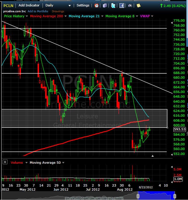This screenshot has width=188, height=200.
Task: Select the Volume indicator label
Action: tap(17, 163)
